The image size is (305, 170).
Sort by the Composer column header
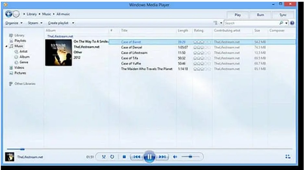tap(277, 31)
